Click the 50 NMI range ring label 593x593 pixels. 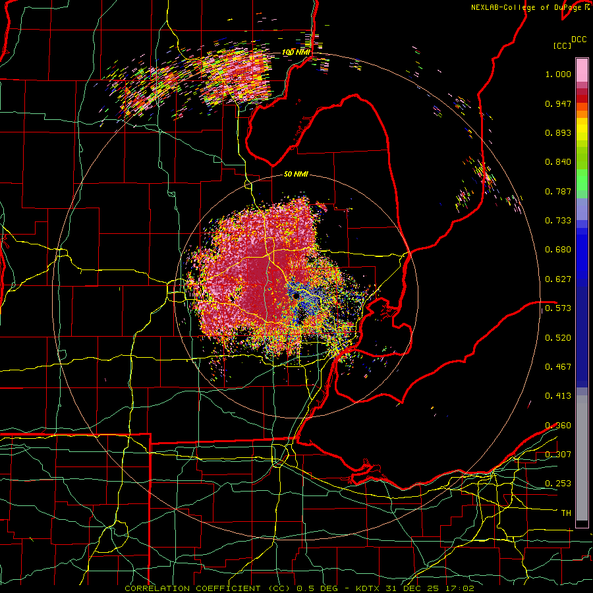[x=296, y=174]
